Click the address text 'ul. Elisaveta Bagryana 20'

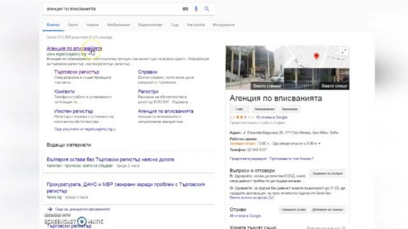[x=264, y=133]
